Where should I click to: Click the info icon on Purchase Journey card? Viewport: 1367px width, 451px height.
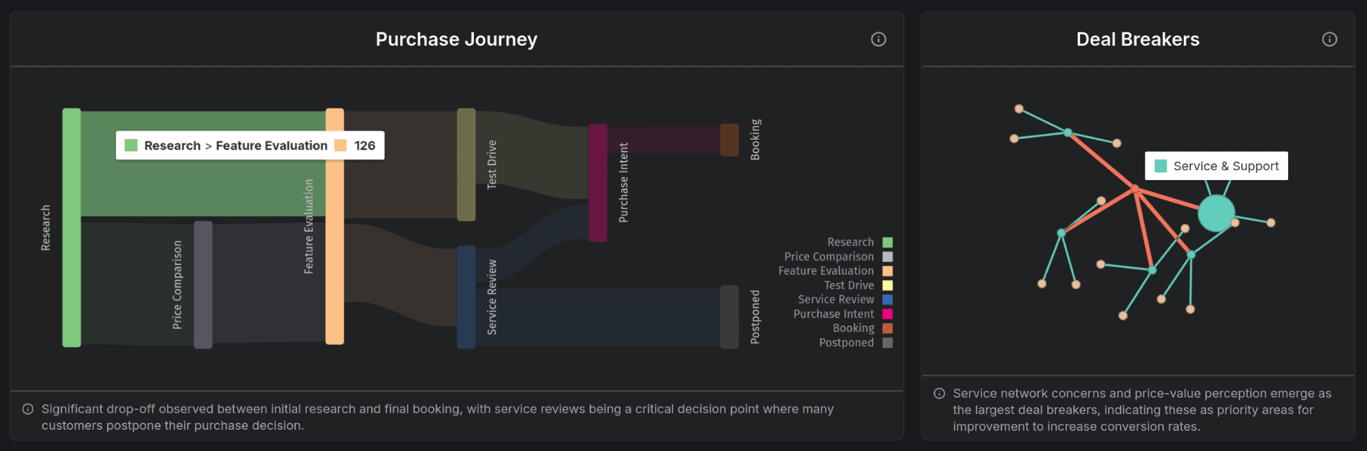[x=878, y=39]
